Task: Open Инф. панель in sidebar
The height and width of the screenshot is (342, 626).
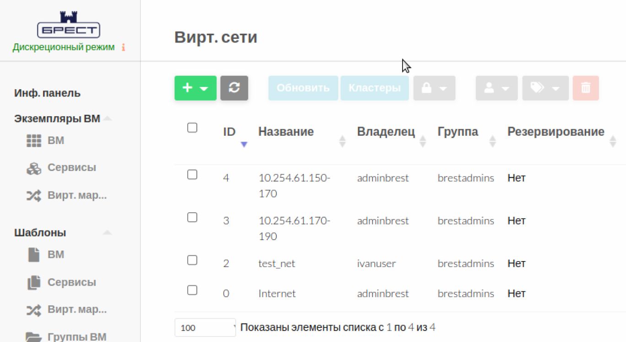Action: click(x=47, y=93)
